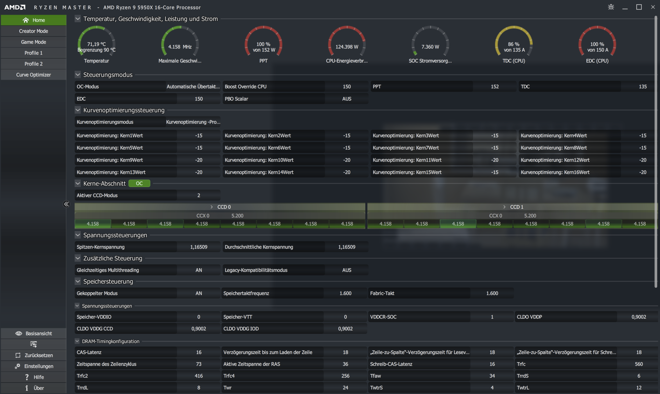
Task: Click the Zurücksetzen reset icon
Action: pos(18,355)
